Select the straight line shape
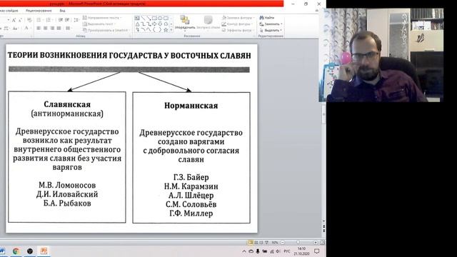 (x=143, y=18)
